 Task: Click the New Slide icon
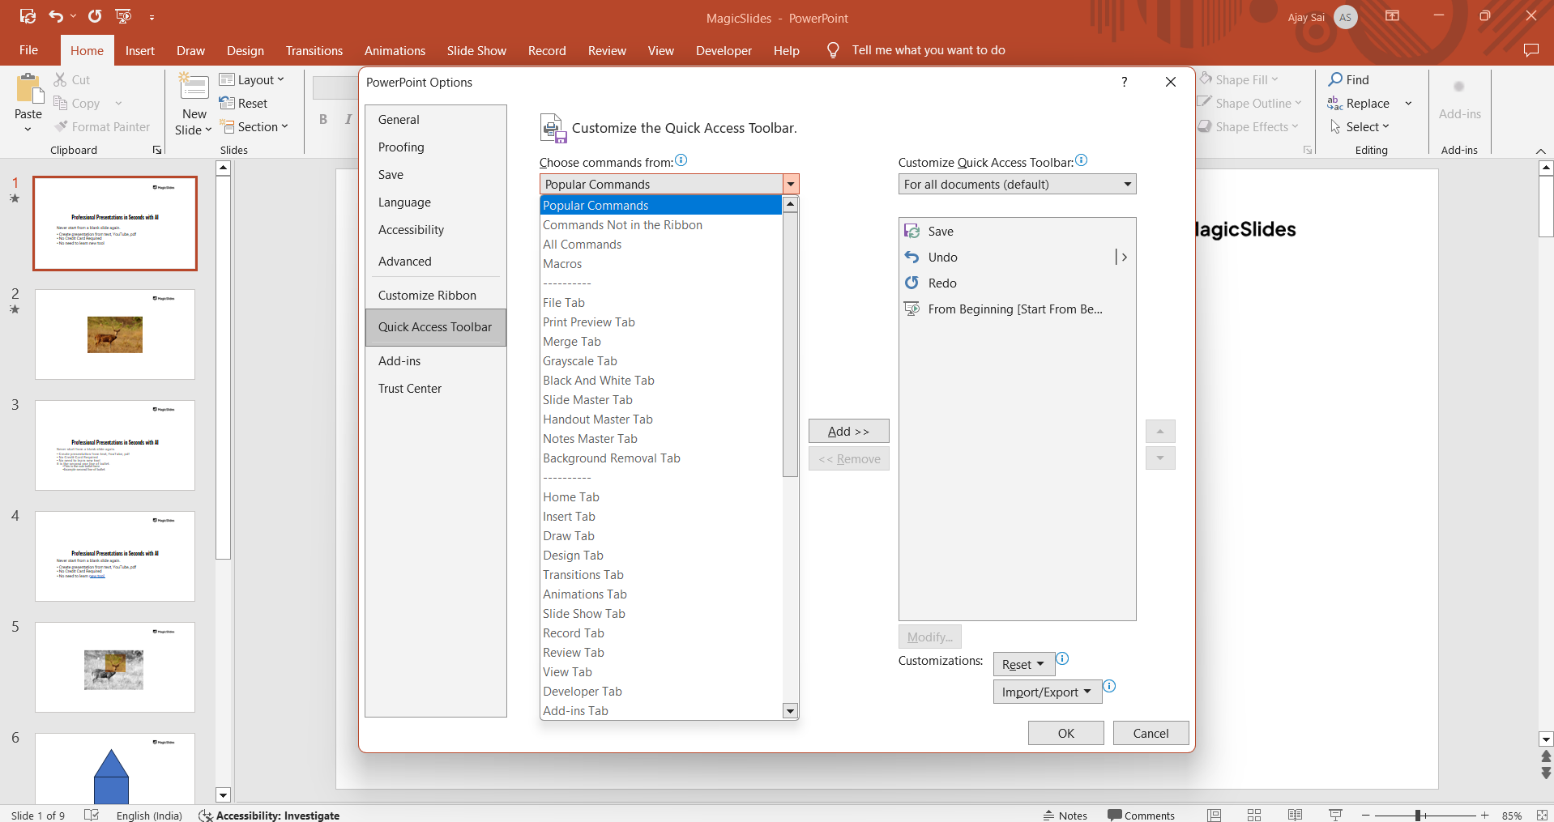pyautogui.click(x=194, y=87)
